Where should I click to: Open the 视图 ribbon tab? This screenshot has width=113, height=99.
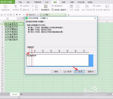72,2
